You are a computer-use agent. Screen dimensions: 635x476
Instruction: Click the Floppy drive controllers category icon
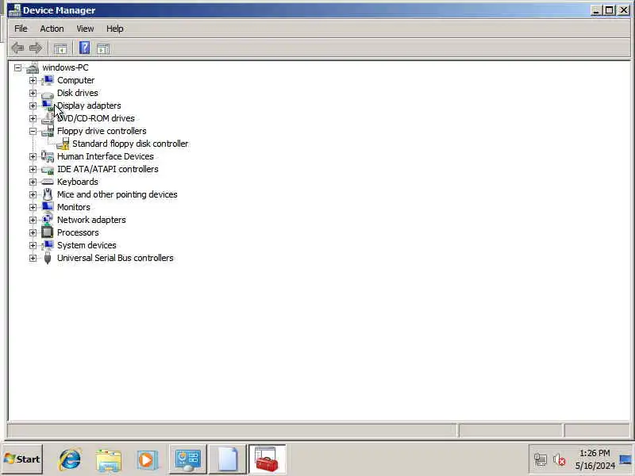click(x=48, y=131)
